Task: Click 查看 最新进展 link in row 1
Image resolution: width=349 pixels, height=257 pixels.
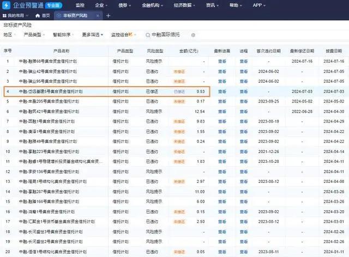Action: [222, 62]
